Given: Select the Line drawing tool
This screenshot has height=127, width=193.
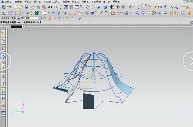Looking at the screenshot, I should (x=101, y=13).
